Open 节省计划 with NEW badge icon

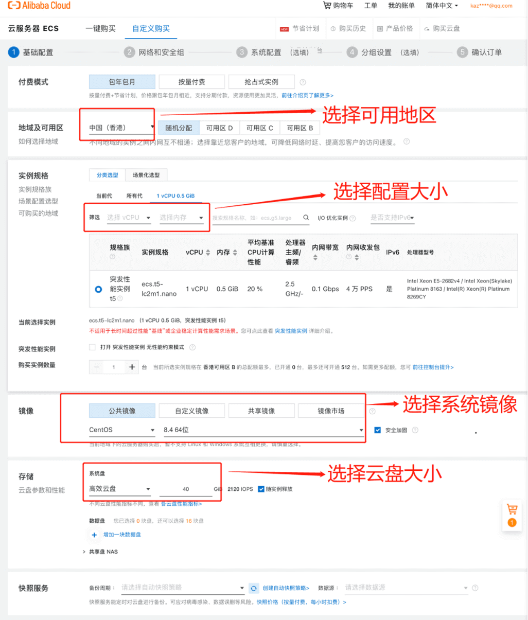(300, 29)
